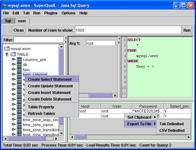Click the SuperQuaiL app icon in title bar

(x=4, y=5)
